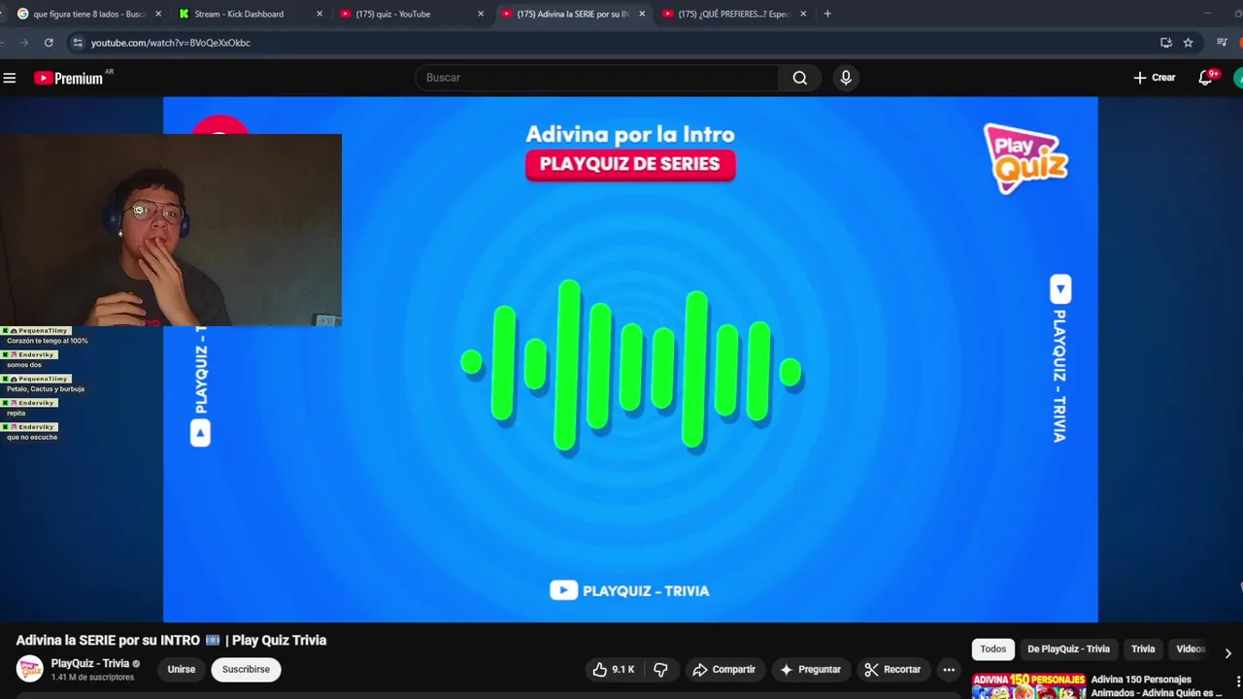Open PlayQuiz - Trivia channel avatar
The width and height of the screenshot is (1243, 699).
pyautogui.click(x=29, y=669)
